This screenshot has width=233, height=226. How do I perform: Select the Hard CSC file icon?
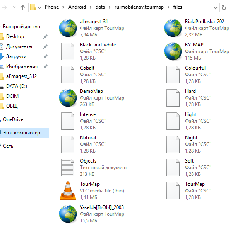coord(173,98)
